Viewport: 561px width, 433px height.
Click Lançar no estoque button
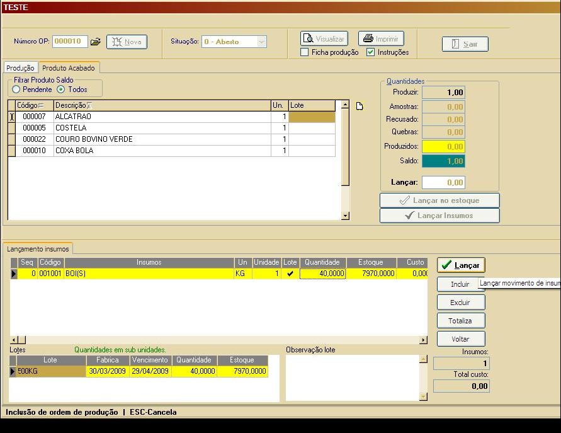pyautogui.click(x=439, y=200)
